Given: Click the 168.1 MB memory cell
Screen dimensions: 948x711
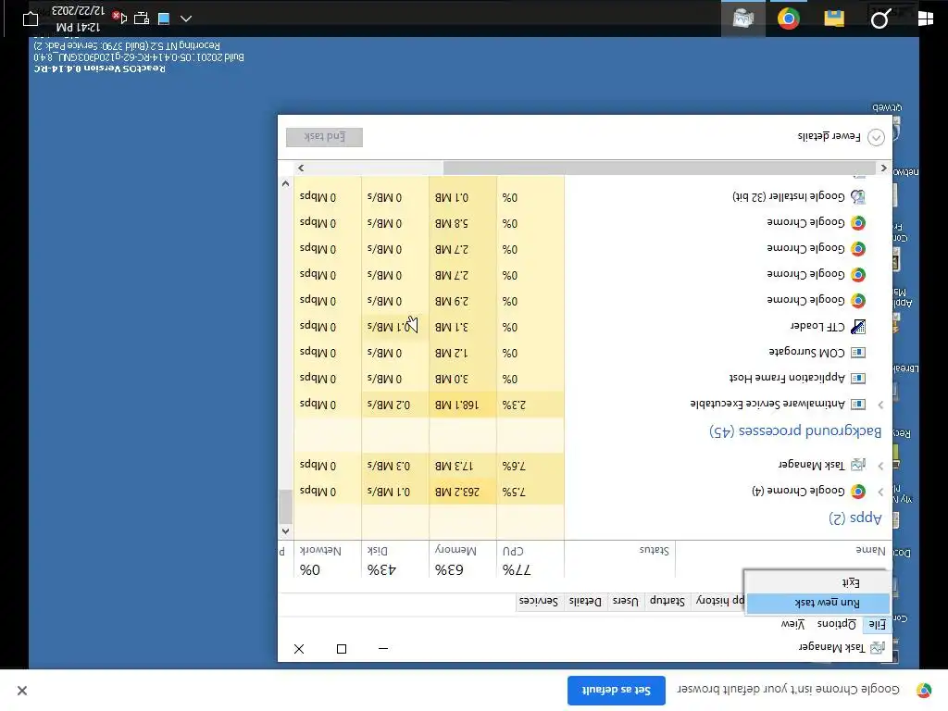Looking at the screenshot, I should click(463, 405).
